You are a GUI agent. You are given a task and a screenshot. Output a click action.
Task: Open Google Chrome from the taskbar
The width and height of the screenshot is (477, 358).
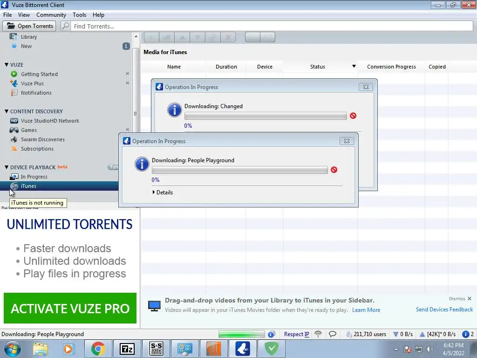[x=98, y=349]
